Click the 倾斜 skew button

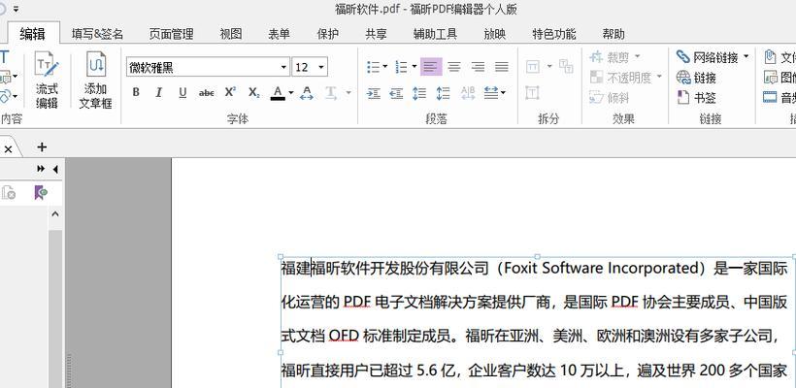pyautogui.click(x=610, y=97)
